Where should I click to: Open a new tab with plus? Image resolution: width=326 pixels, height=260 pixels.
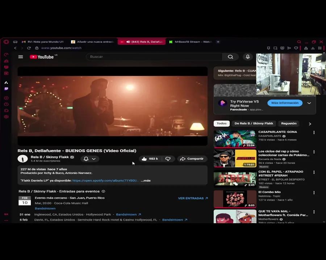pyautogui.click(x=218, y=42)
